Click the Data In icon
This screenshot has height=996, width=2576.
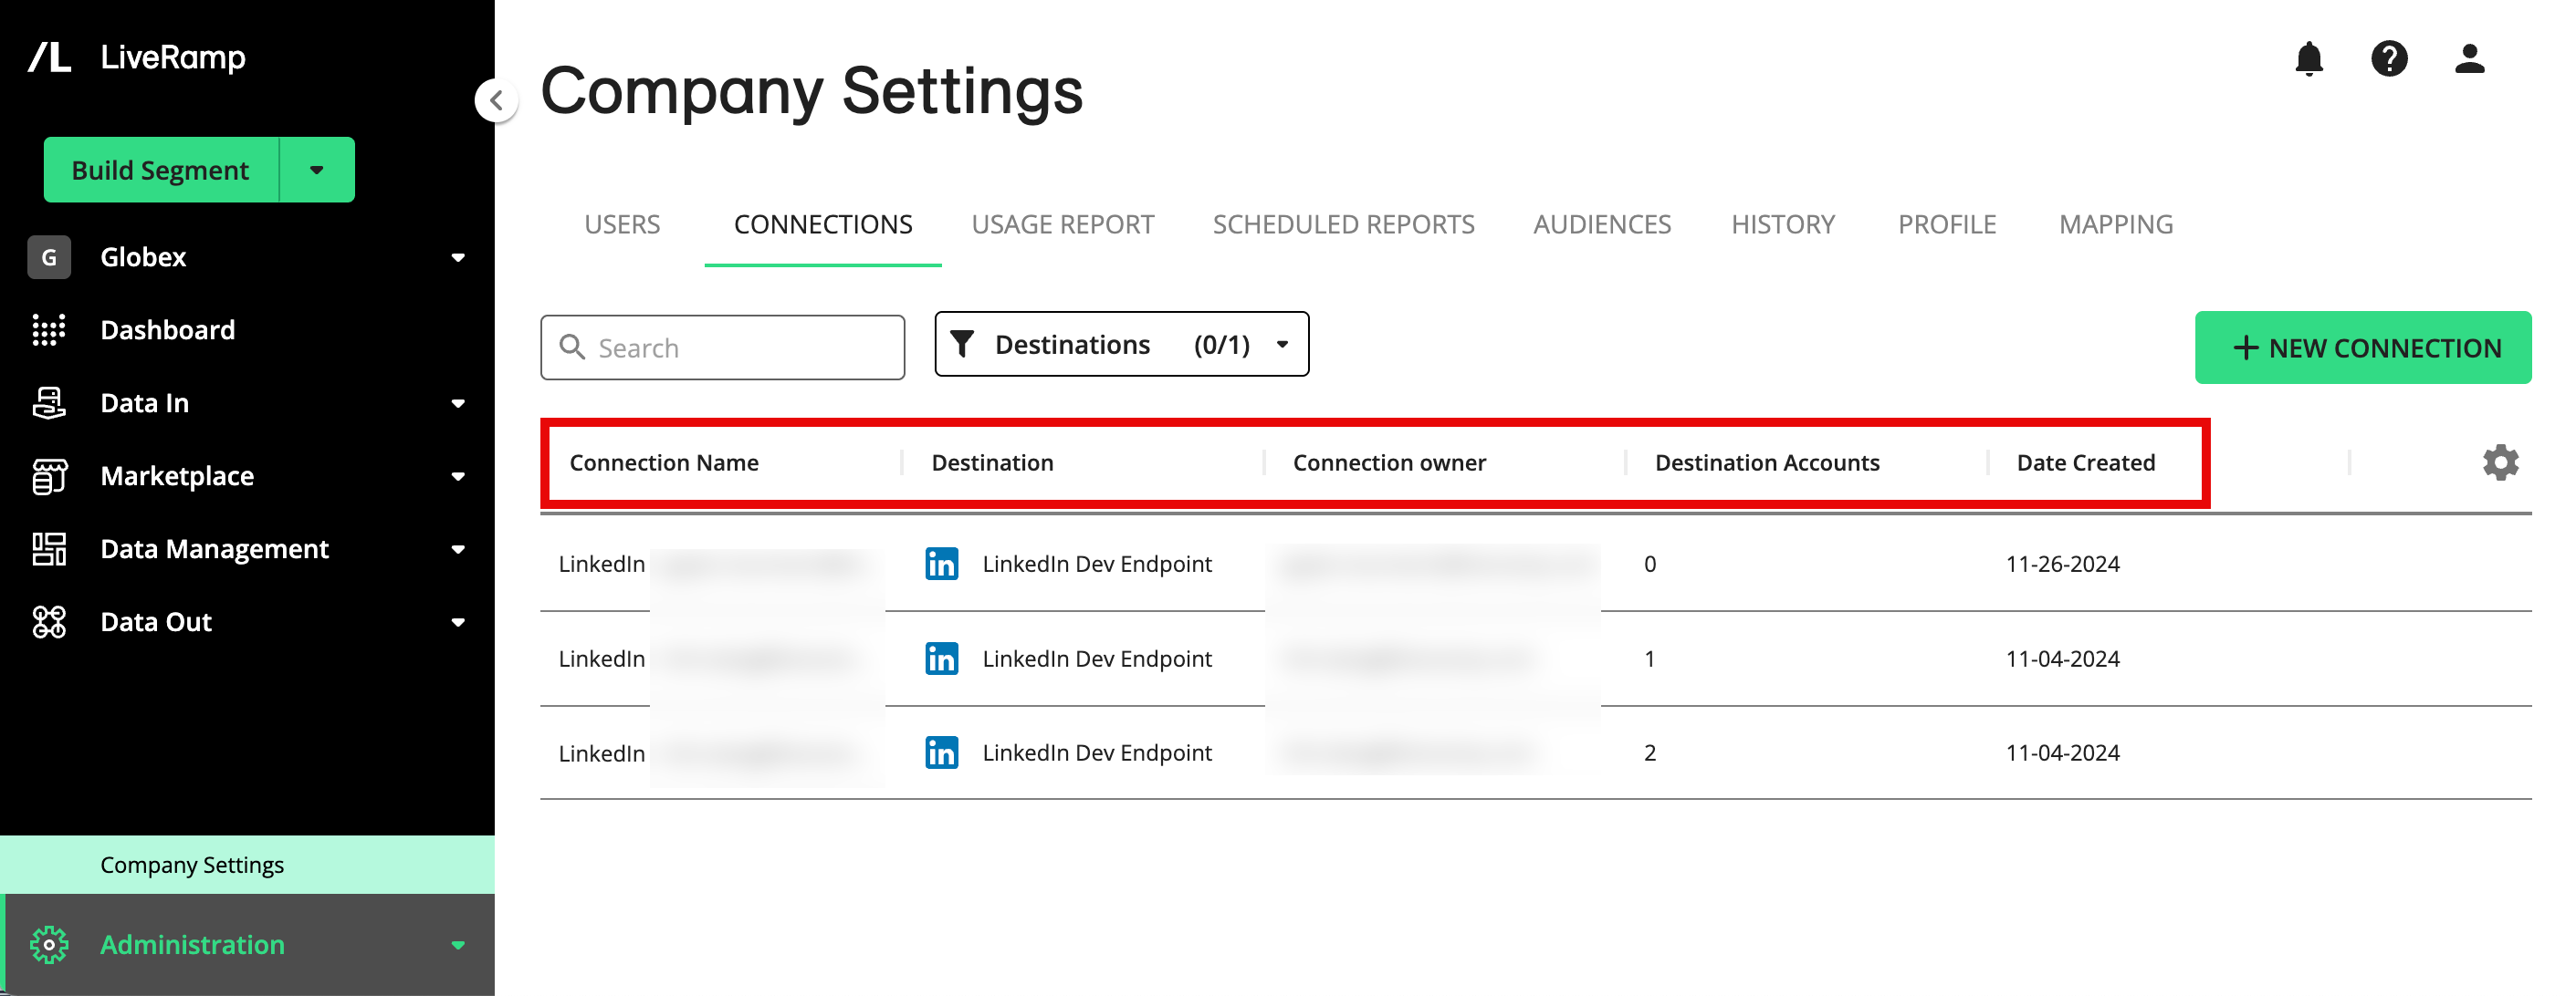click(x=49, y=402)
